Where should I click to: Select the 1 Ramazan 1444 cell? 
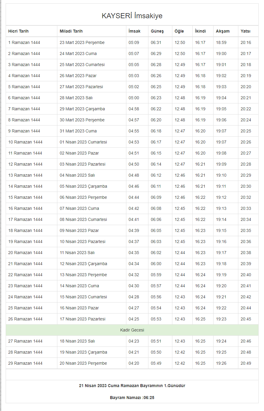[x=24, y=42]
